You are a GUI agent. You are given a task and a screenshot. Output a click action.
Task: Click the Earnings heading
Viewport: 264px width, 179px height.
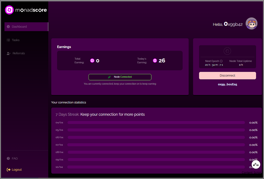[64, 47]
